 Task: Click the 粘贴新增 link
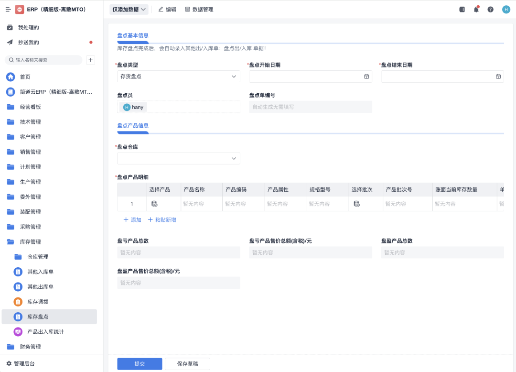[x=161, y=220]
